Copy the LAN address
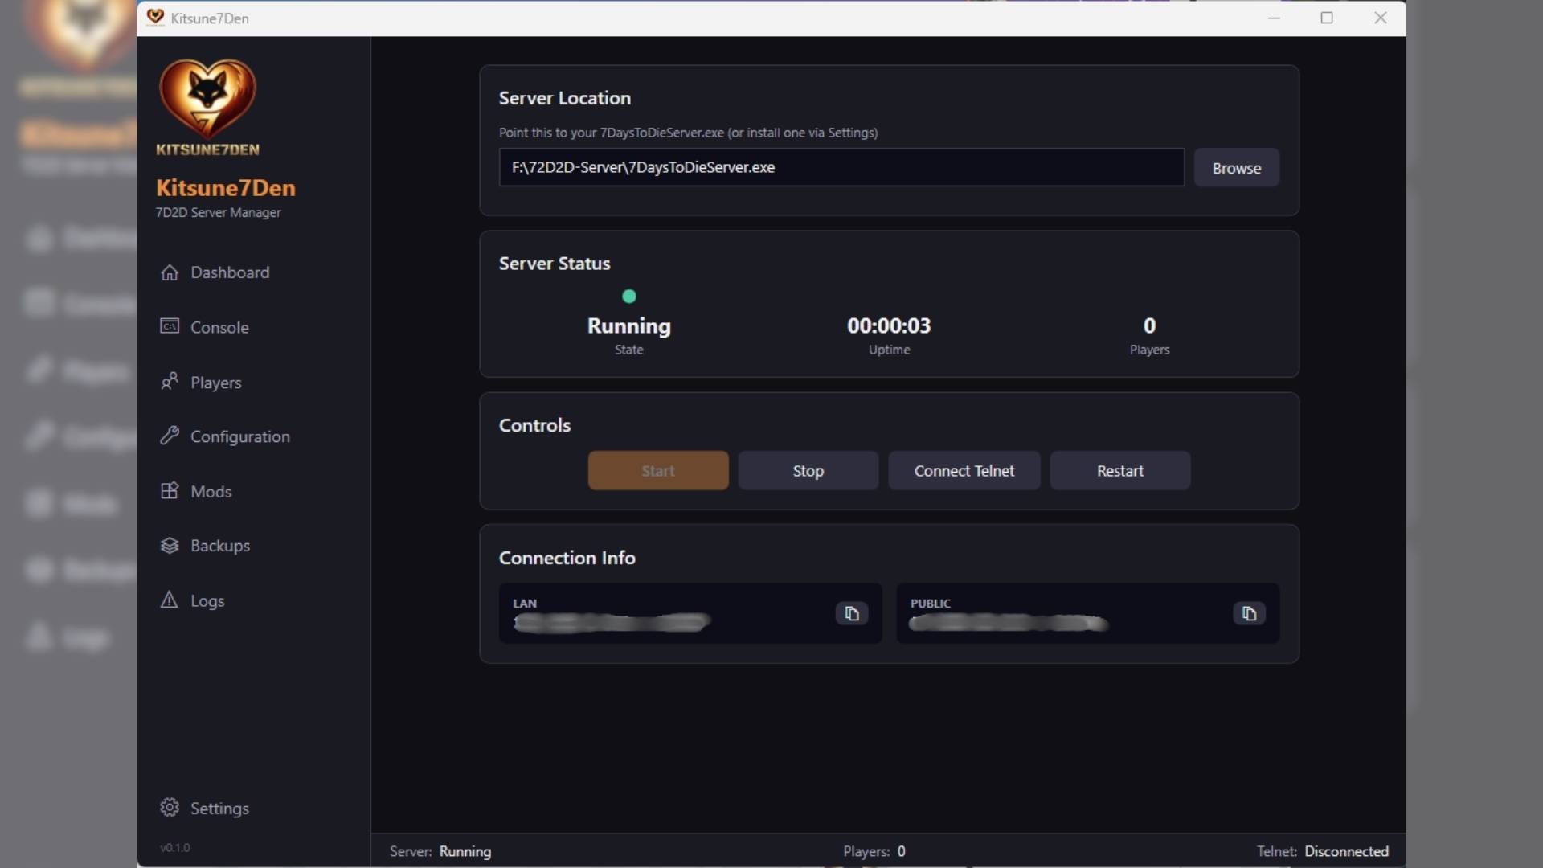The height and width of the screenshot is (868, 1543). pyautogui.click(x=851, y=614)
